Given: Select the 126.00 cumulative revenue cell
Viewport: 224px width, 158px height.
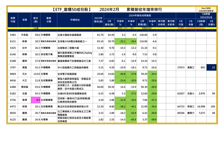Looking at the screenshot, I should [x=142, y=35].
